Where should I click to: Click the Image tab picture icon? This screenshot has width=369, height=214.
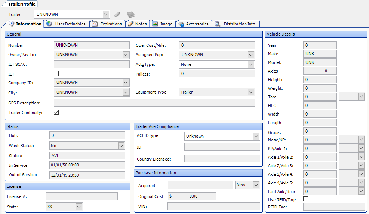[155, 24]
